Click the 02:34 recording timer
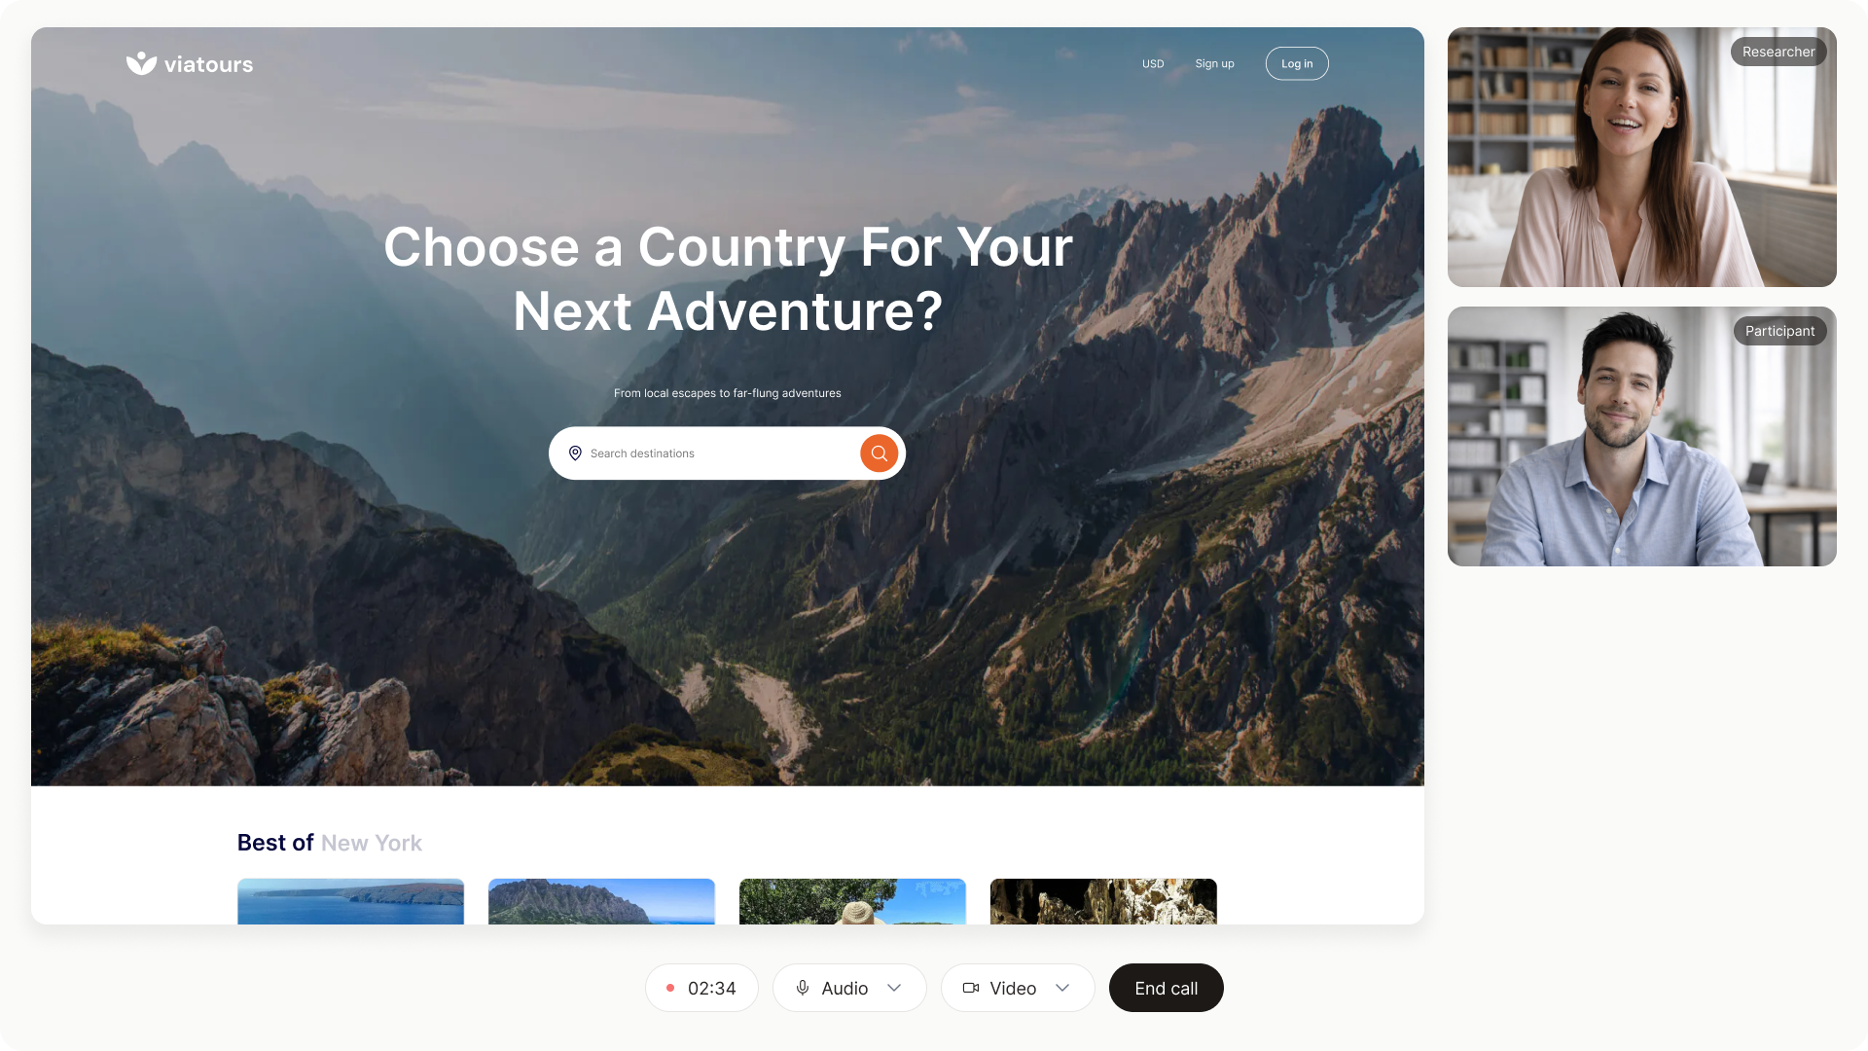The image size is (1868, 1051). click(x=712, y=988)
